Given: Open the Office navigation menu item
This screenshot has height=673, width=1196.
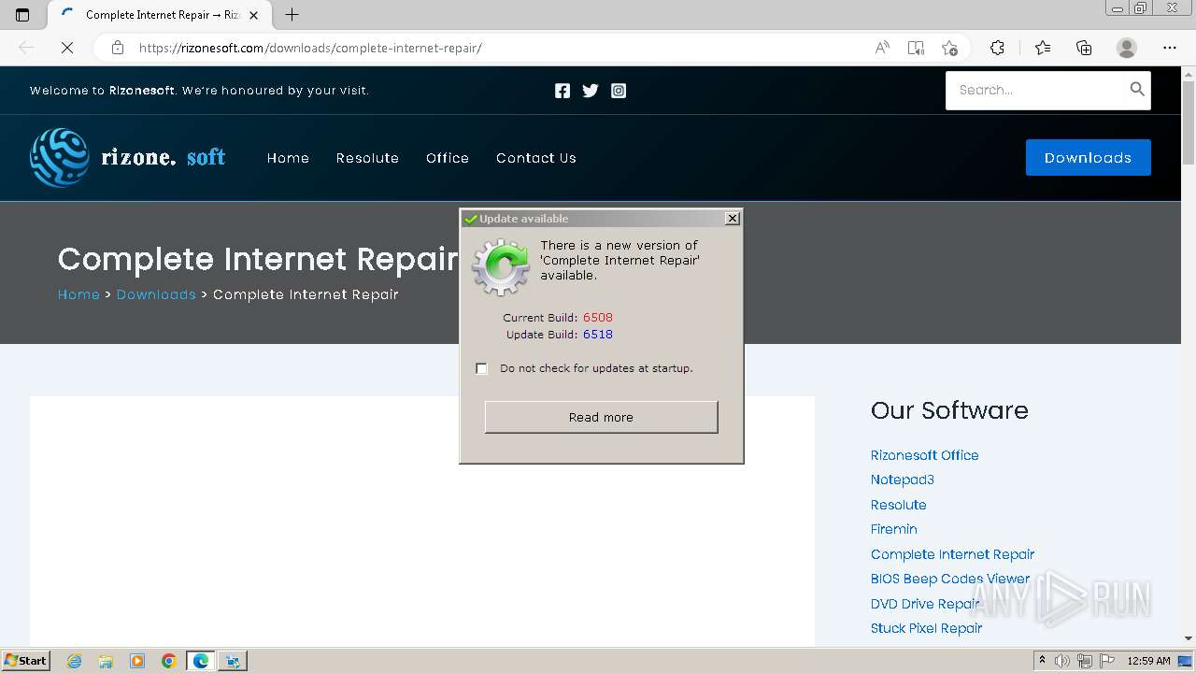Looking at the screenshot, I should pos(448,158).
